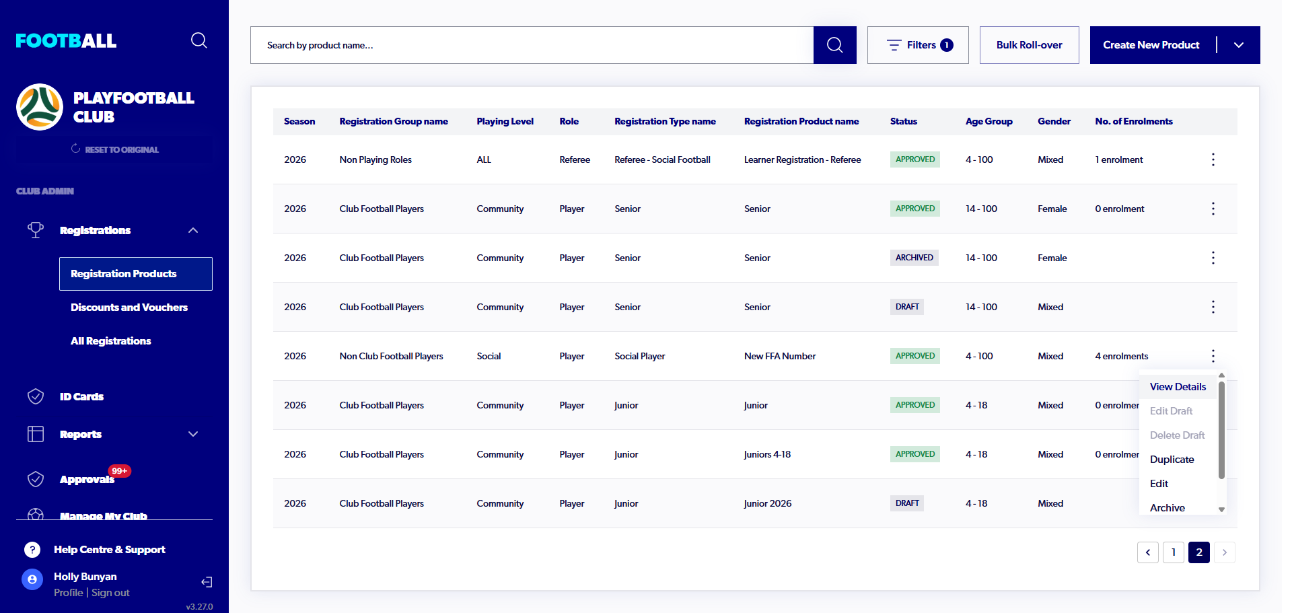Select View Details from the context menu
The height and width of the screenshot is (613, 1292).
pyautogui.click(x=1178, y=387)
